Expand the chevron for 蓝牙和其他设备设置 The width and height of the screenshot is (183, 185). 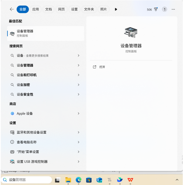[79, 132]
